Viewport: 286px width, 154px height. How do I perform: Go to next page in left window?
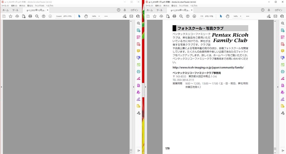pos(50,16)
